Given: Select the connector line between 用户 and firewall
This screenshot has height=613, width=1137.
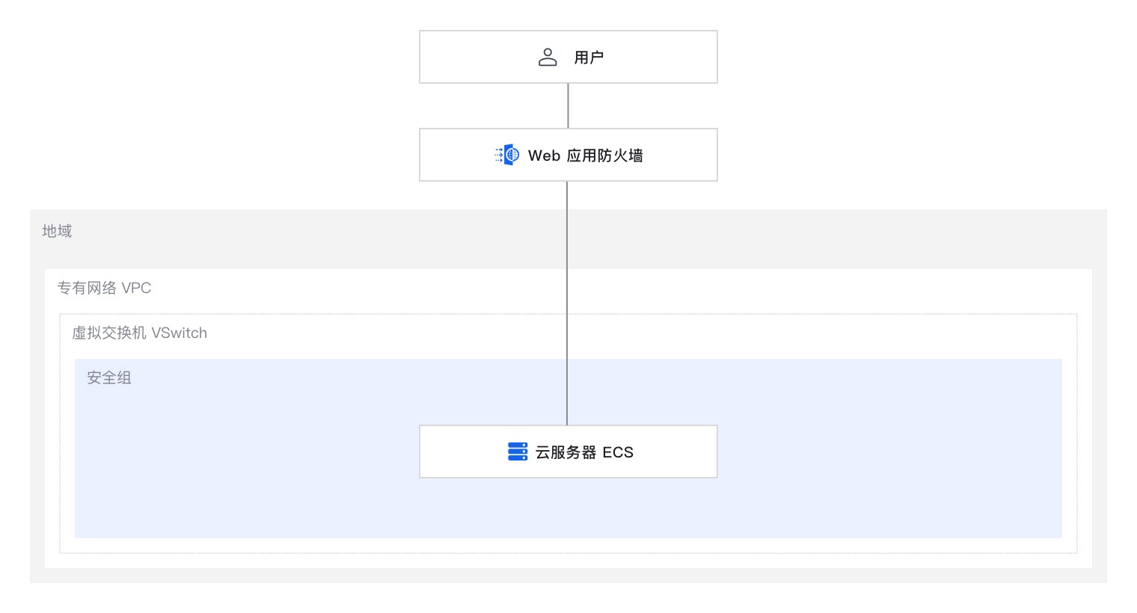Looking at the screenshot, I should point(568,105).
